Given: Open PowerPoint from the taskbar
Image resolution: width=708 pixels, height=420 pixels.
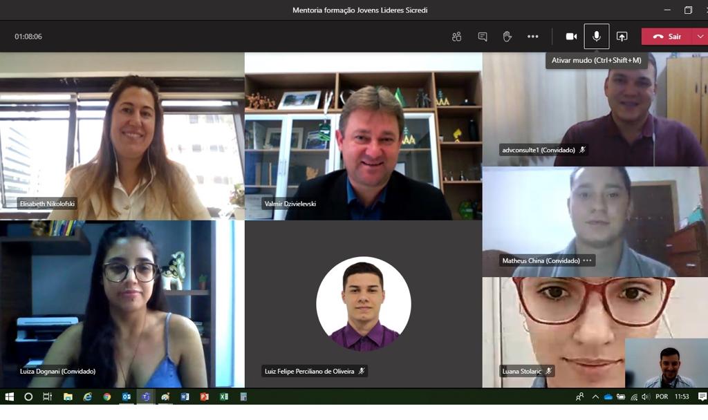Looking at the screenshot, I should pos(204,397).
